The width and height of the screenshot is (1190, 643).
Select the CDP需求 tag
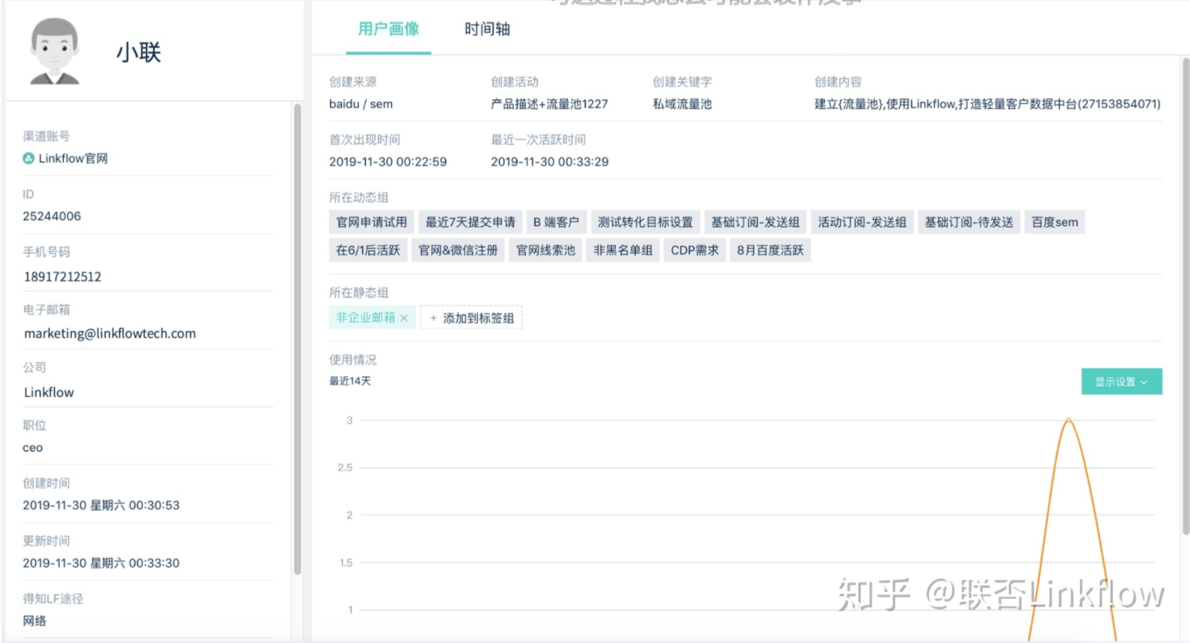pos(695,250)
